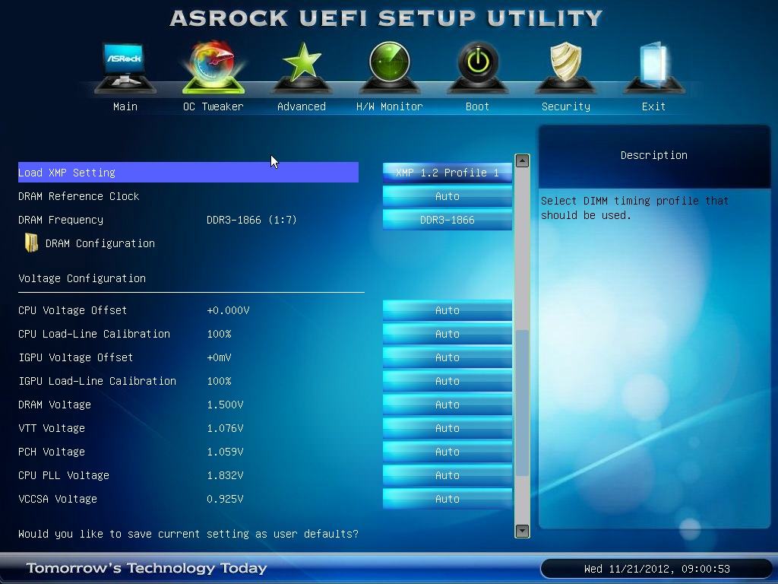Viewport: 778px width, 584px height.
Task: Change VTT Voltage Auto value
Action: coord(448,428)
